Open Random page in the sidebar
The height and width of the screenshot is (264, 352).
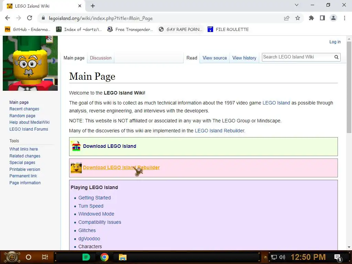pos(22,115)
